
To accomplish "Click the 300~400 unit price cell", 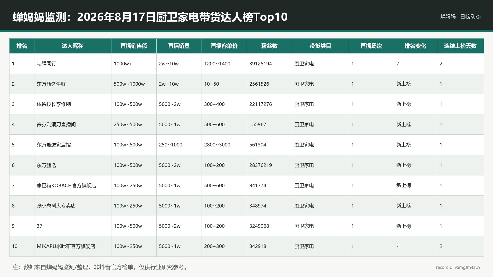I will (x=224, y=104).
